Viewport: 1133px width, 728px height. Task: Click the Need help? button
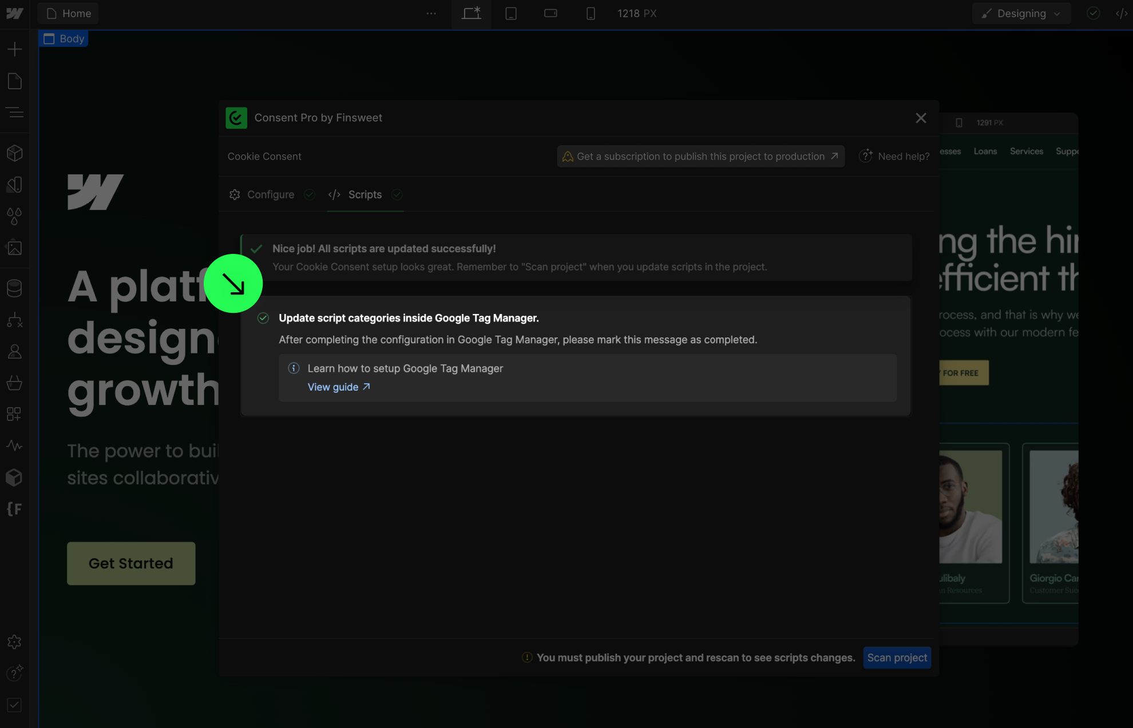point(894,156)
